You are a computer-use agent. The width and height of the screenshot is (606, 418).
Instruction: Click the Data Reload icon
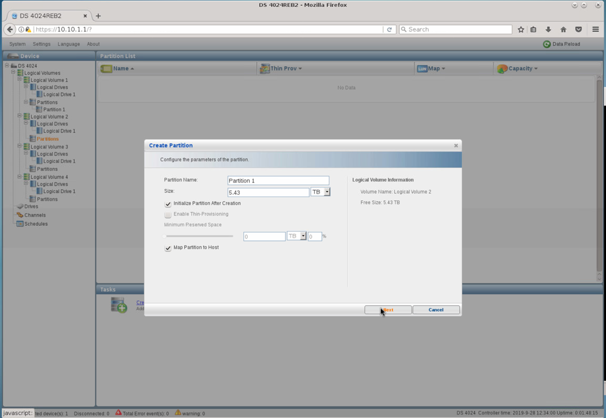pyautogui.click(x=547, y=44)
